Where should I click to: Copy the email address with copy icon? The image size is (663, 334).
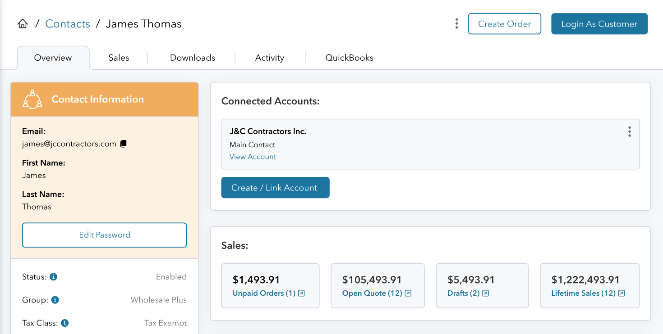[x=124, y=144]
